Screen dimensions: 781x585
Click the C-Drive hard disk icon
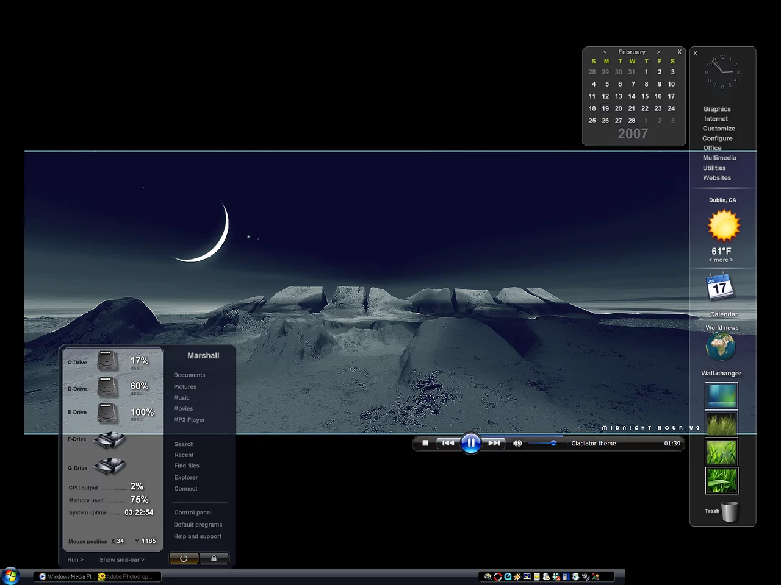pos(108,361)
